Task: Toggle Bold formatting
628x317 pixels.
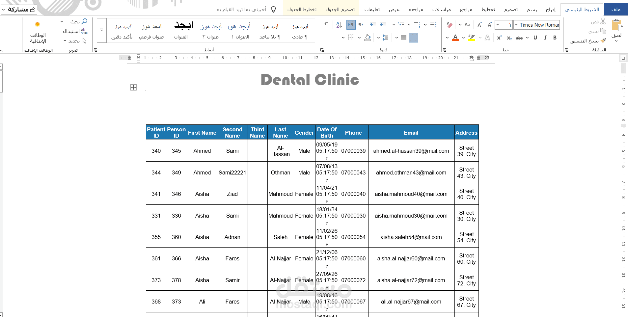Action: click(555, 38)
